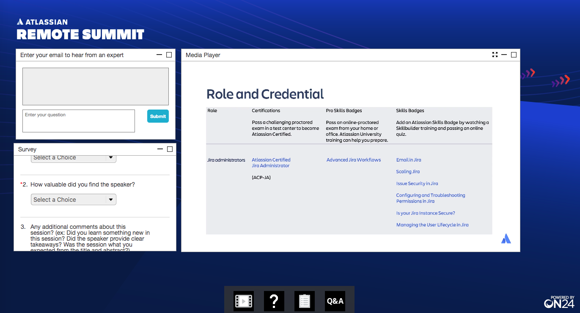
Task: Maximize the Media Player panel
Action: [514, 55]
